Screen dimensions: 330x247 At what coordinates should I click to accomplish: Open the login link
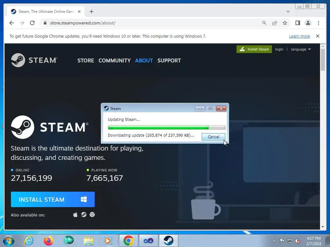point(279,49)
